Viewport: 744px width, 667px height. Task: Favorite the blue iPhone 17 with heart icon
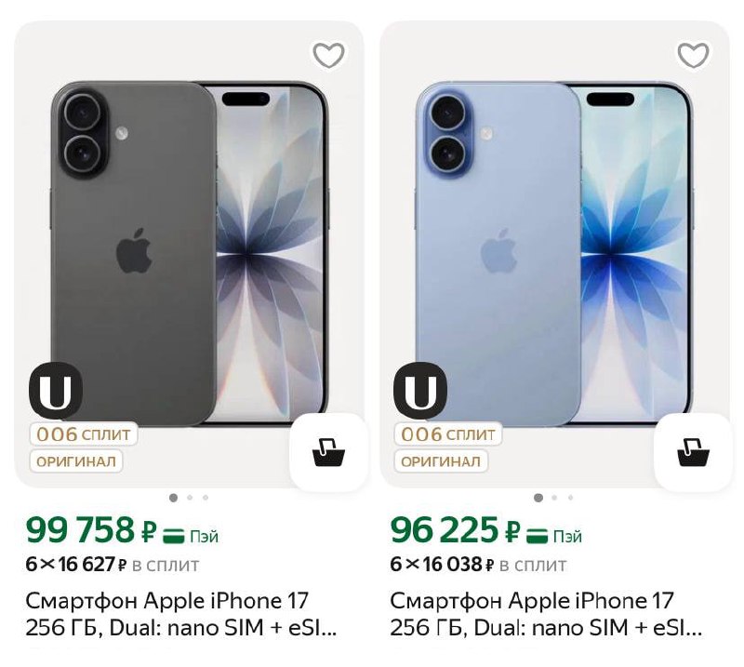(693, 56)
